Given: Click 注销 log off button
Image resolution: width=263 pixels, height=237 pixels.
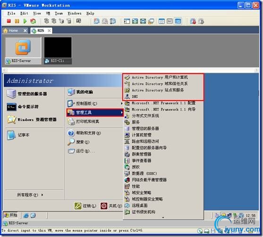Looking at the screenshot, I should point(85,206).
